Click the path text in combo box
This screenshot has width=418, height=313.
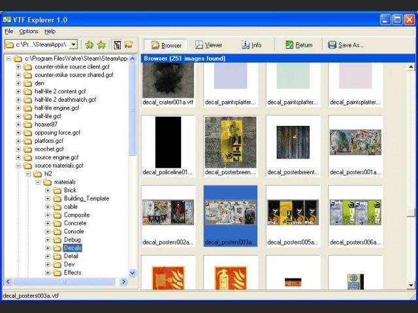[x=41, y=44]
